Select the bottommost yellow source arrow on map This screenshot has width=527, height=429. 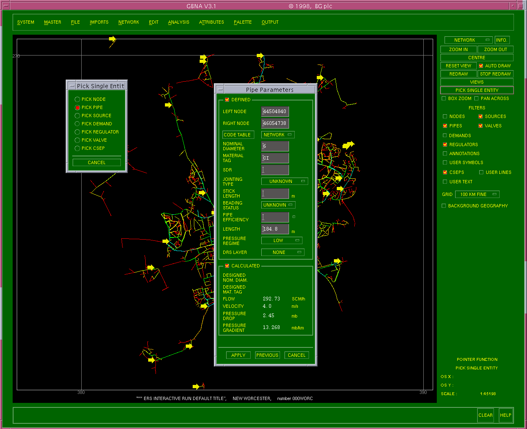196,386
